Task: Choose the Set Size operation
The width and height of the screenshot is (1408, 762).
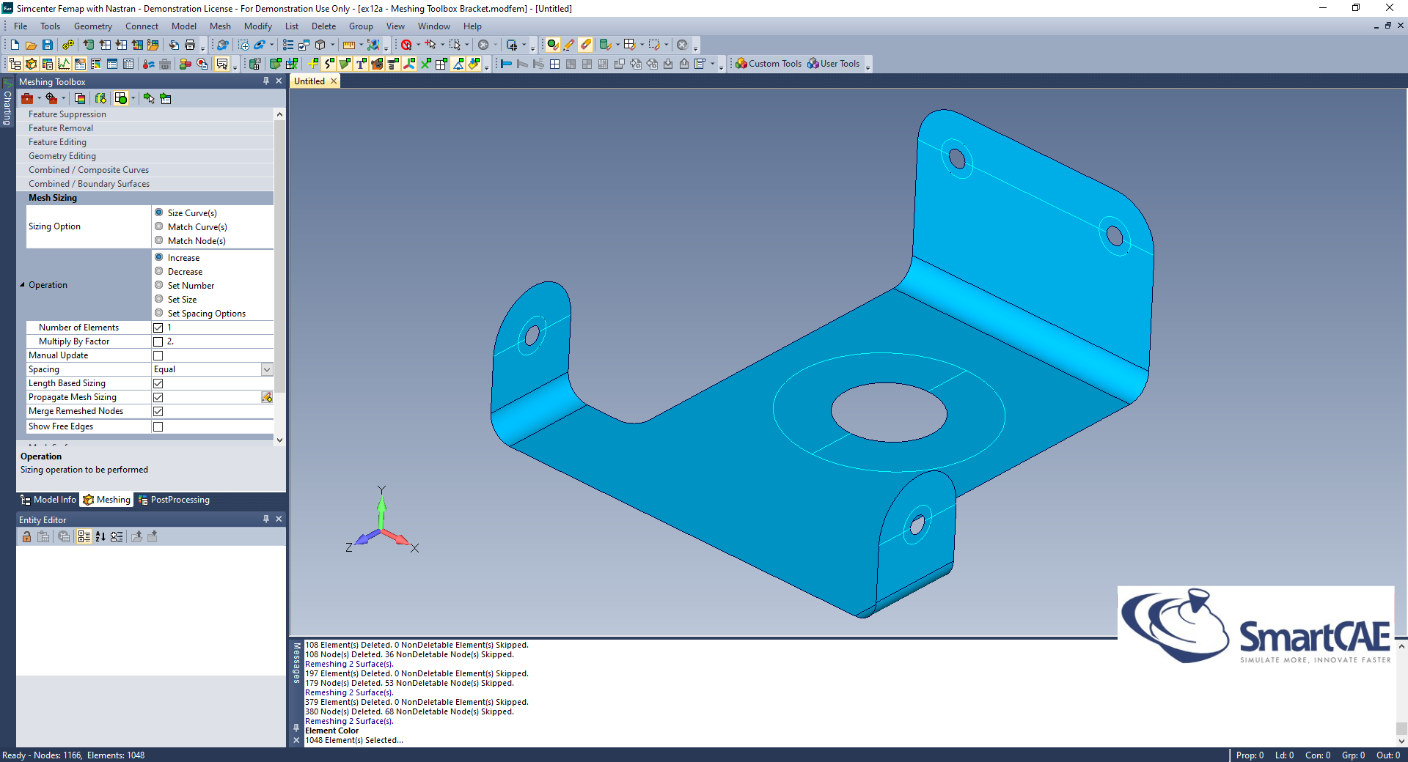Action: (x=159, y=299)
